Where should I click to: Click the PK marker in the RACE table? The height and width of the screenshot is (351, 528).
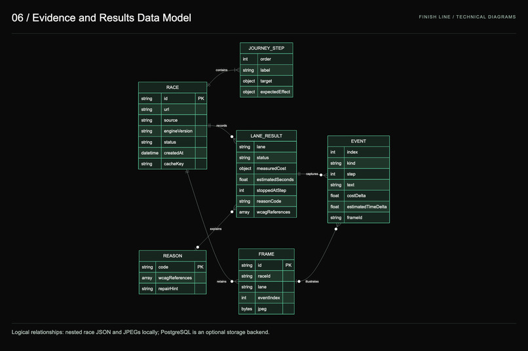(201, 99)
